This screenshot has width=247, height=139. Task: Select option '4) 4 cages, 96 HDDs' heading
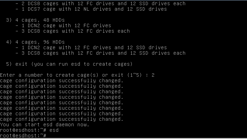(x=35, y=42)
